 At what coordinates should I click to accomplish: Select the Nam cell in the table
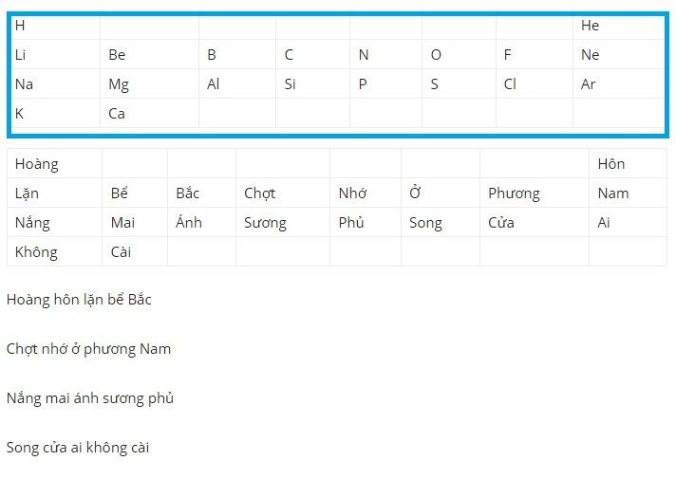click(628, 193)
